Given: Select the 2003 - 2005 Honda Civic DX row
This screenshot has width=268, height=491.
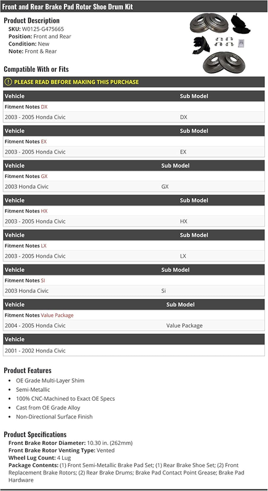Looking at the screenshot, I should point(134,117).
